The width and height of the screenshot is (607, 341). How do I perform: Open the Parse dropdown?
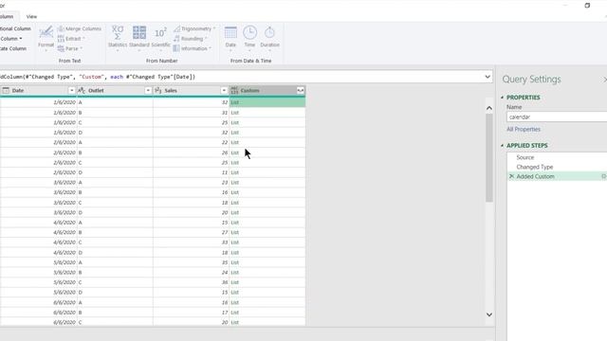(70, 48)
